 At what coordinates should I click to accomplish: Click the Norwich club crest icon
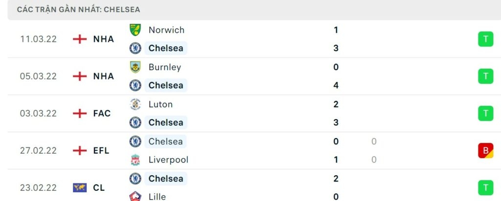click(135, 30)
